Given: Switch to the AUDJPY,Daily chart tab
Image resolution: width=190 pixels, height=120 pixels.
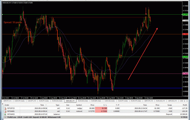Looking at the screenshot, I should pyautogui.click(x=123, y=101).
